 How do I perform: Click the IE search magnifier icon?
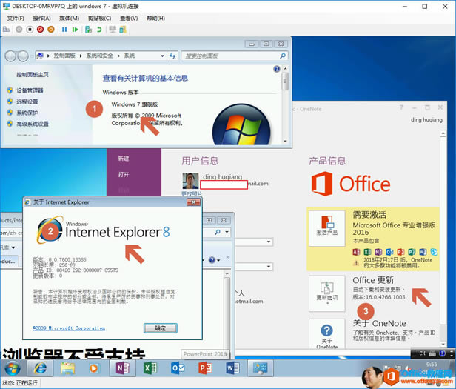click(217, 233)
